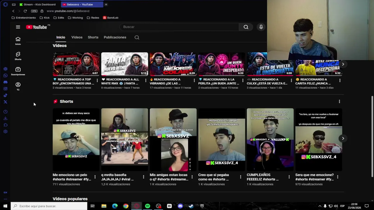Select the channel Inicio tab
This screenshot has width=374, height=210.
[61, 37]
